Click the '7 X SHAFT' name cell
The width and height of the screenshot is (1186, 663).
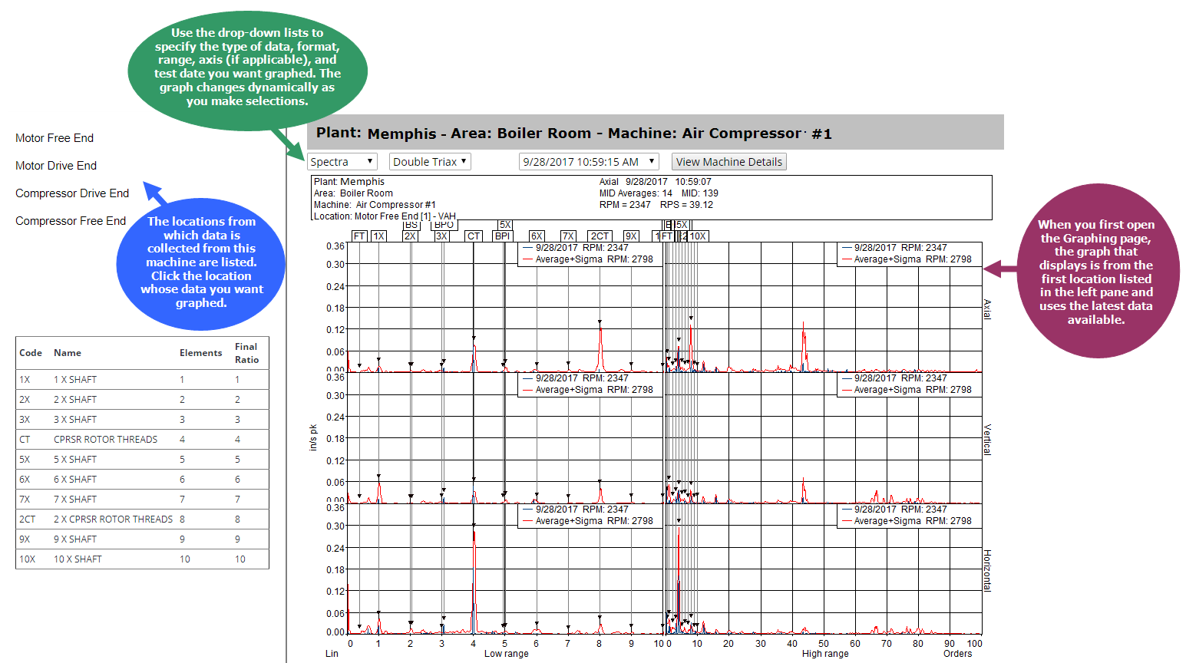[75, 500]
